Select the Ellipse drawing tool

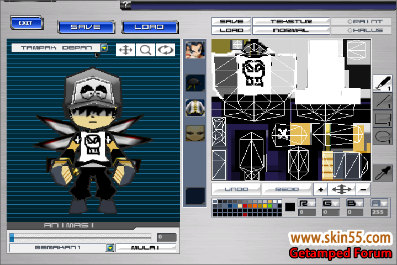[x=382, y=136]
